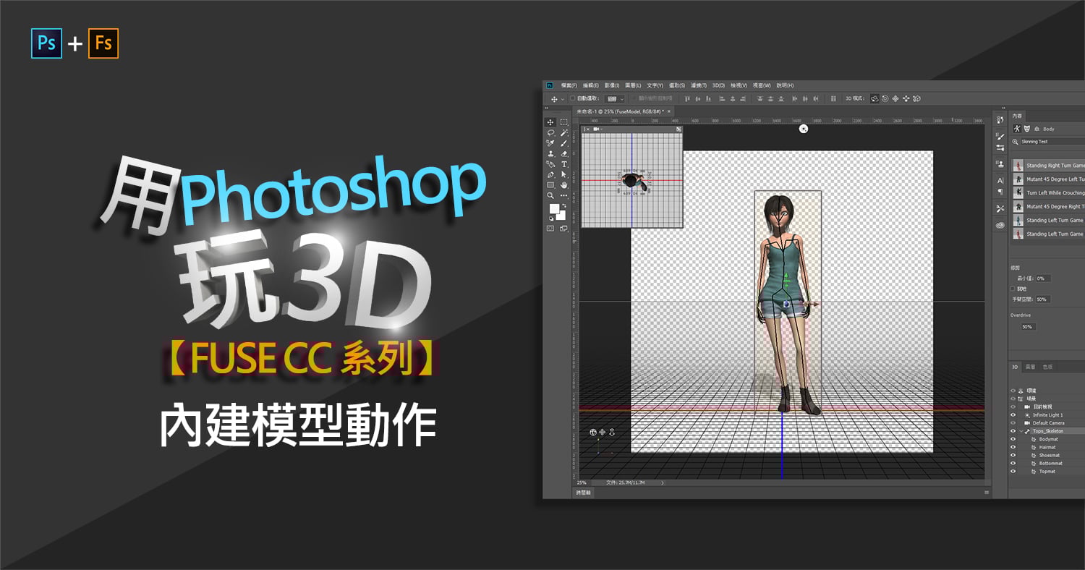Image resolution: width=1085 pixels, height=570 pixels.
Task: Open the auto-select target dropdown
Action: point(616,98)
